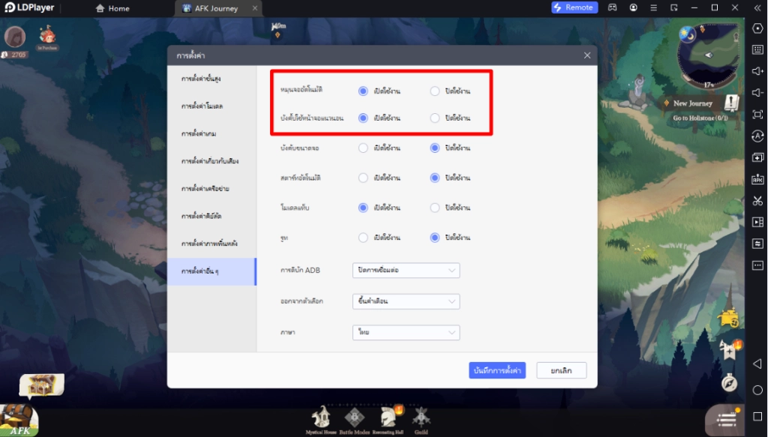Viewport: 768px width, 437px height.
Task: Click the volume down speaker icon
Action: 757,92
